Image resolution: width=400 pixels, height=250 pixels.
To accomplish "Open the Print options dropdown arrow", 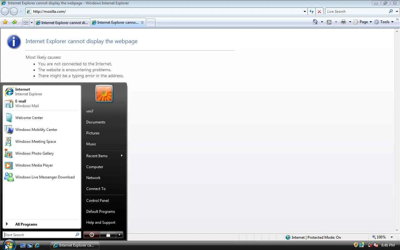I will pyautogui.click(x=350, y=22).
